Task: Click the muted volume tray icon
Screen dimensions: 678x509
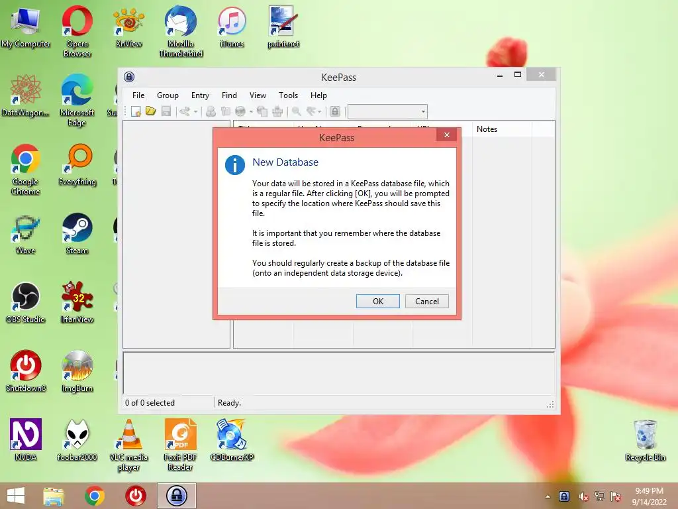Action: [x=583, y=496]
